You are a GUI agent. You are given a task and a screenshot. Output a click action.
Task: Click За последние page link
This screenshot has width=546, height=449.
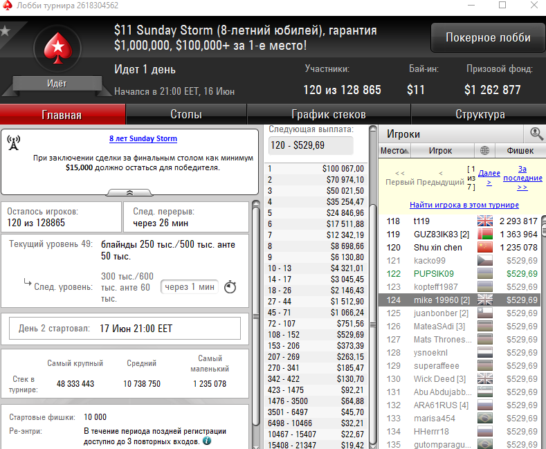point(522,178)
